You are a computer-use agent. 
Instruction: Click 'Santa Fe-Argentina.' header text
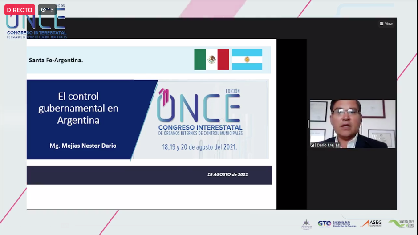[56, 60]
